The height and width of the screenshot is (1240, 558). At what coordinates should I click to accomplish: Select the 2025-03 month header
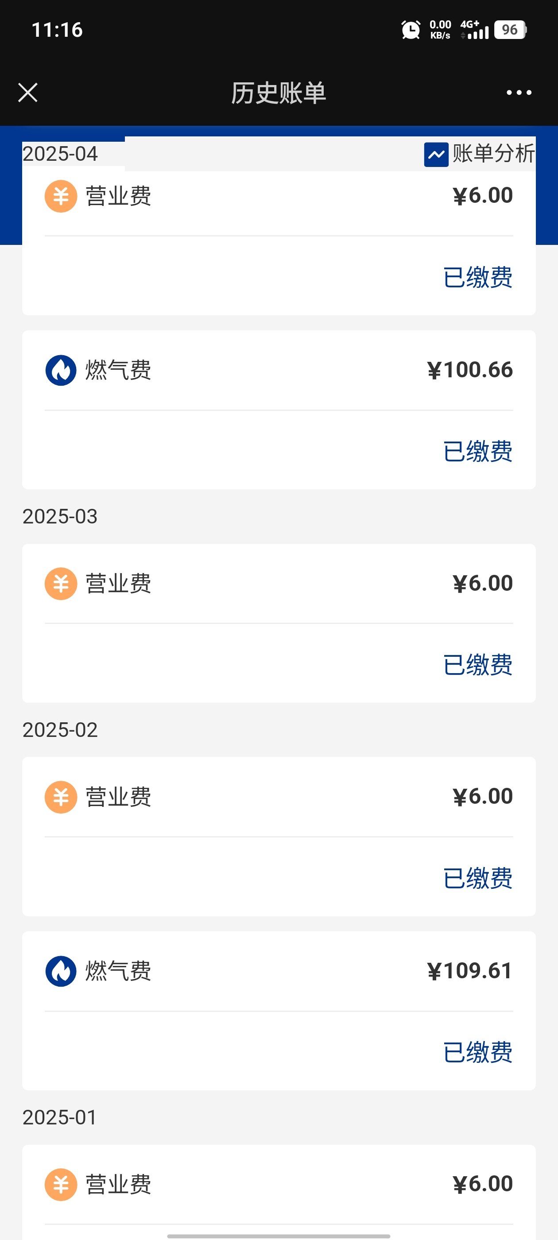coord(60,516)
